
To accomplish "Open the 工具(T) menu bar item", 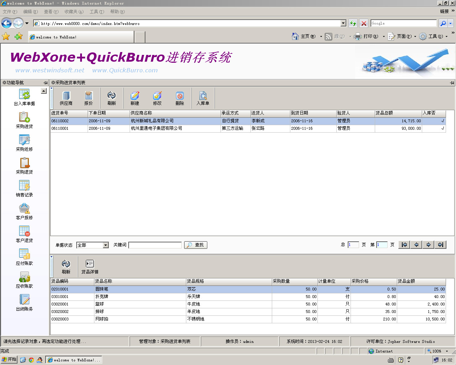I will (97, 12).
